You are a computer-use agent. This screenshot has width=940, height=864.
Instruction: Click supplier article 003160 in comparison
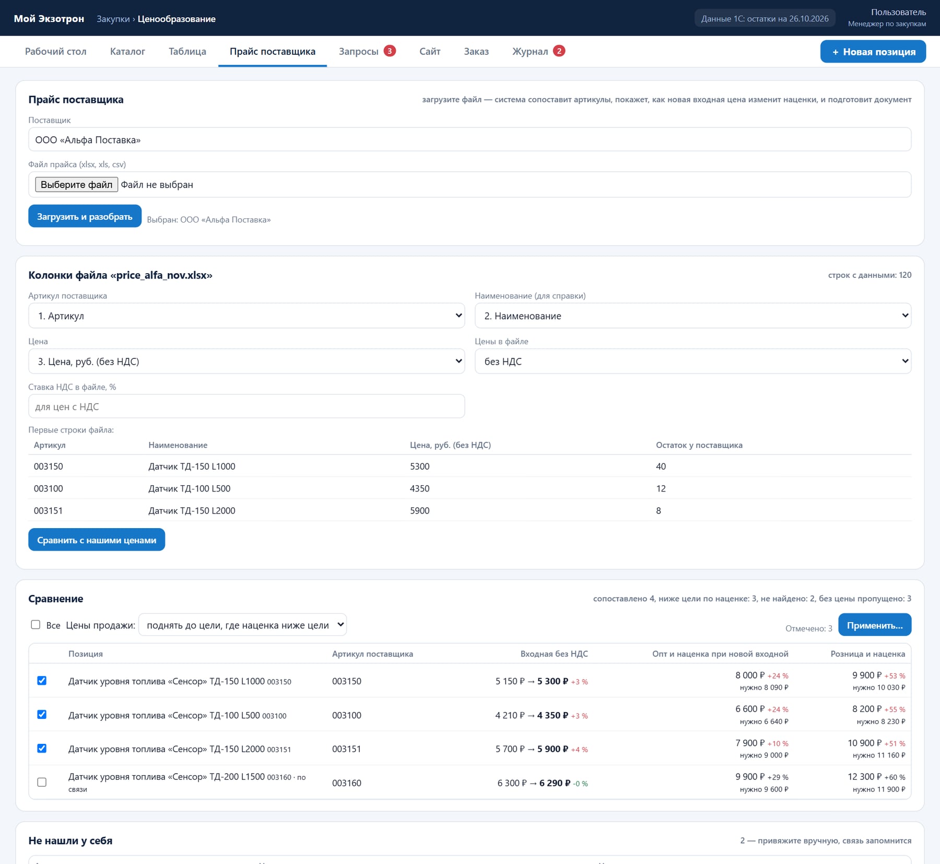(x=347, y=783)
